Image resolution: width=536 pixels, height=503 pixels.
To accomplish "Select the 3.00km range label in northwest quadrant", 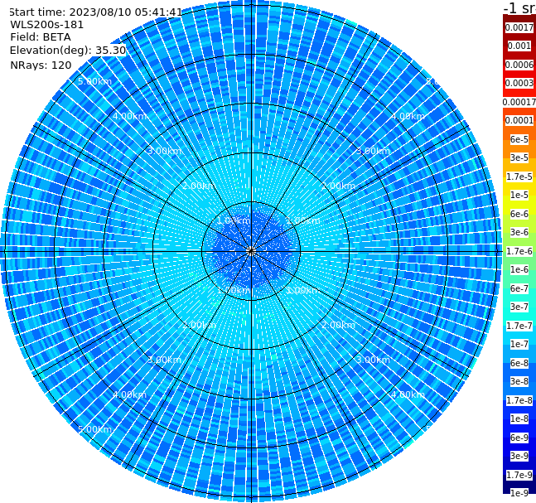I will pos(164,151).
